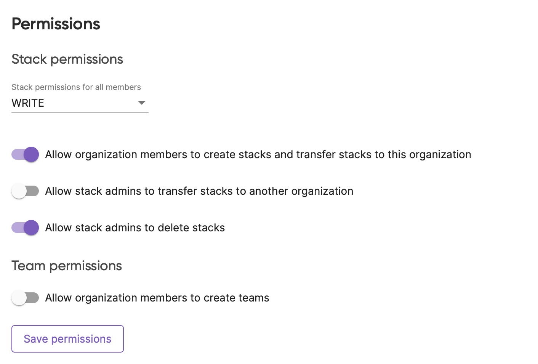538x364 pixels.
Task: Select the WRITE value text in combo box
Action: click(x=28, y=103)
